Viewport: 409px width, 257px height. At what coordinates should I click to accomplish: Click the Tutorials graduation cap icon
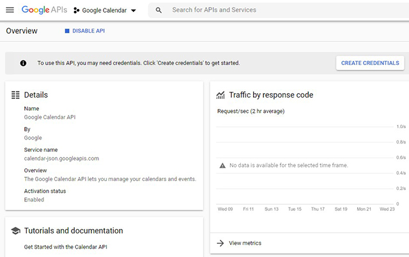[x=15, y=231]
